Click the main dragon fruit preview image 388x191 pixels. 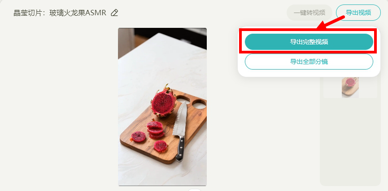pos(162,107)
